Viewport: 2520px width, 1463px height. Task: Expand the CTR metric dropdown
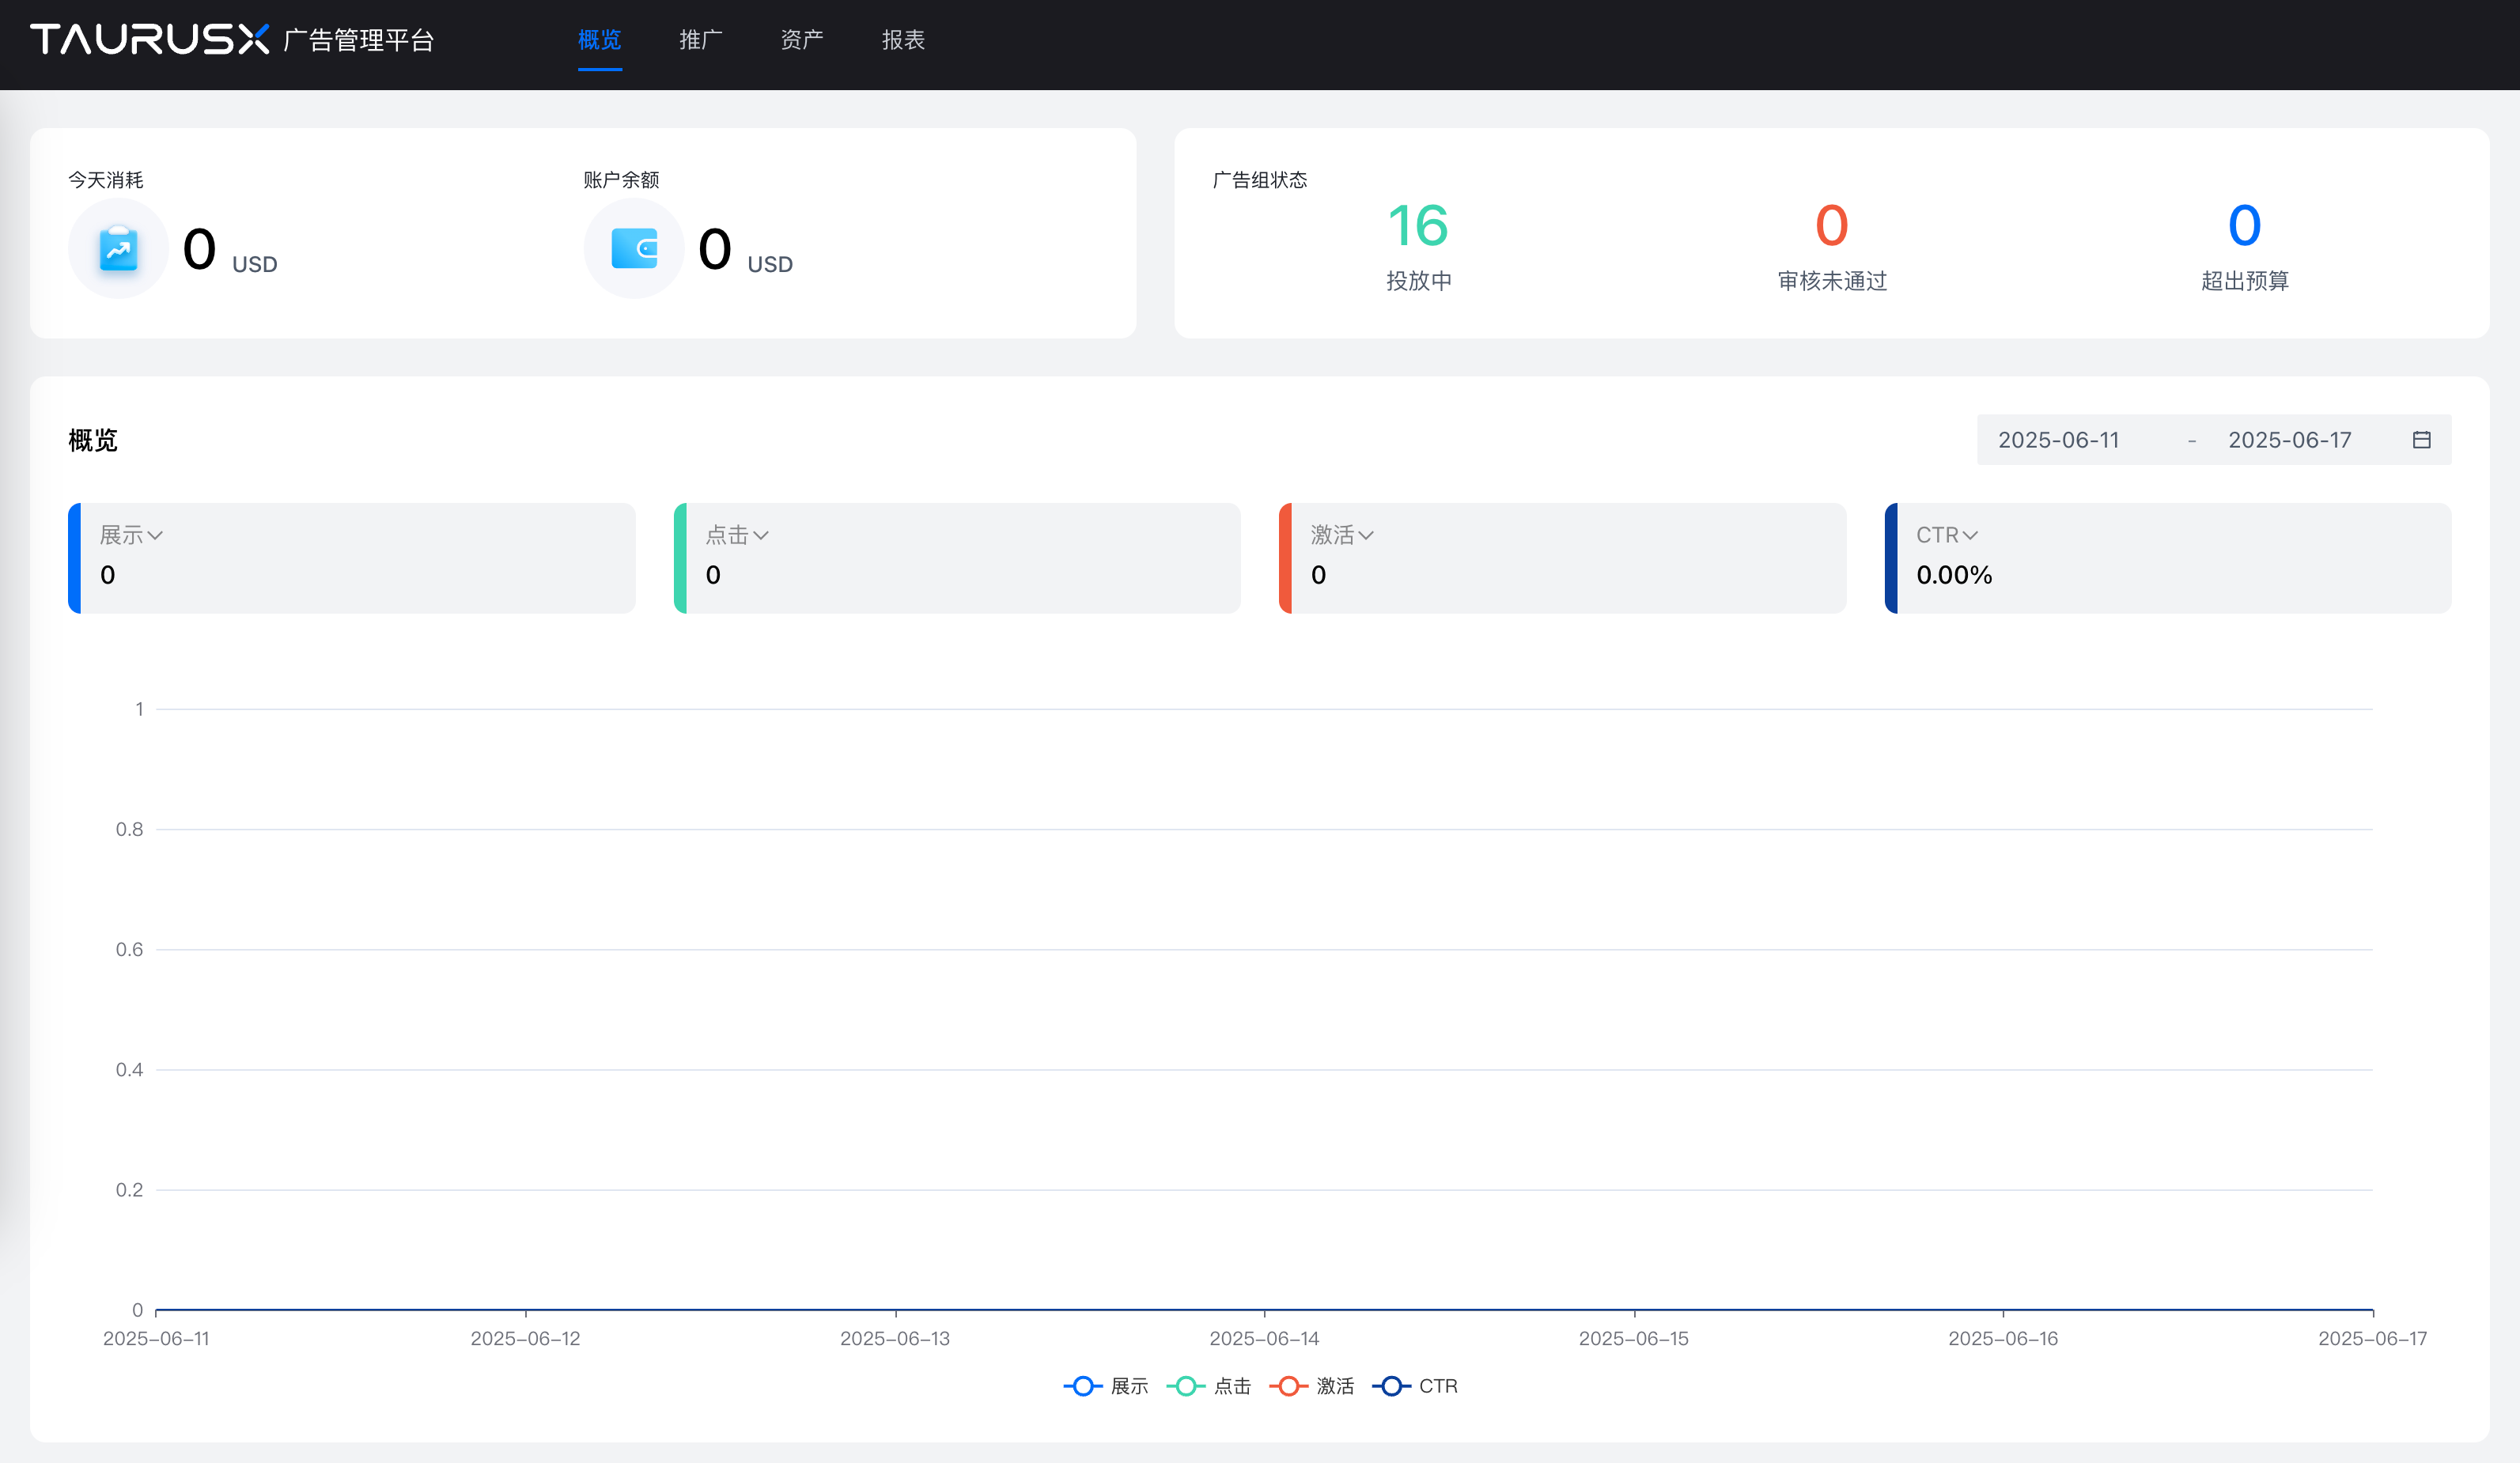(x=1947, y=535)
